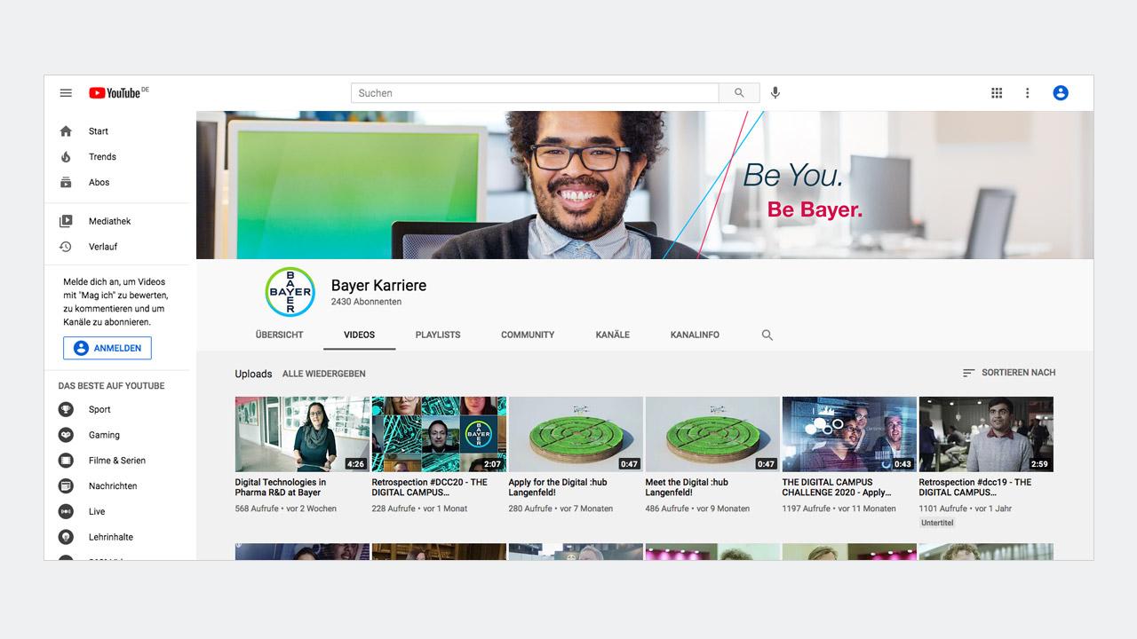
Task: Open Meet the Digital :hub title
Action: pyautogui.click(x=687, y=487)
